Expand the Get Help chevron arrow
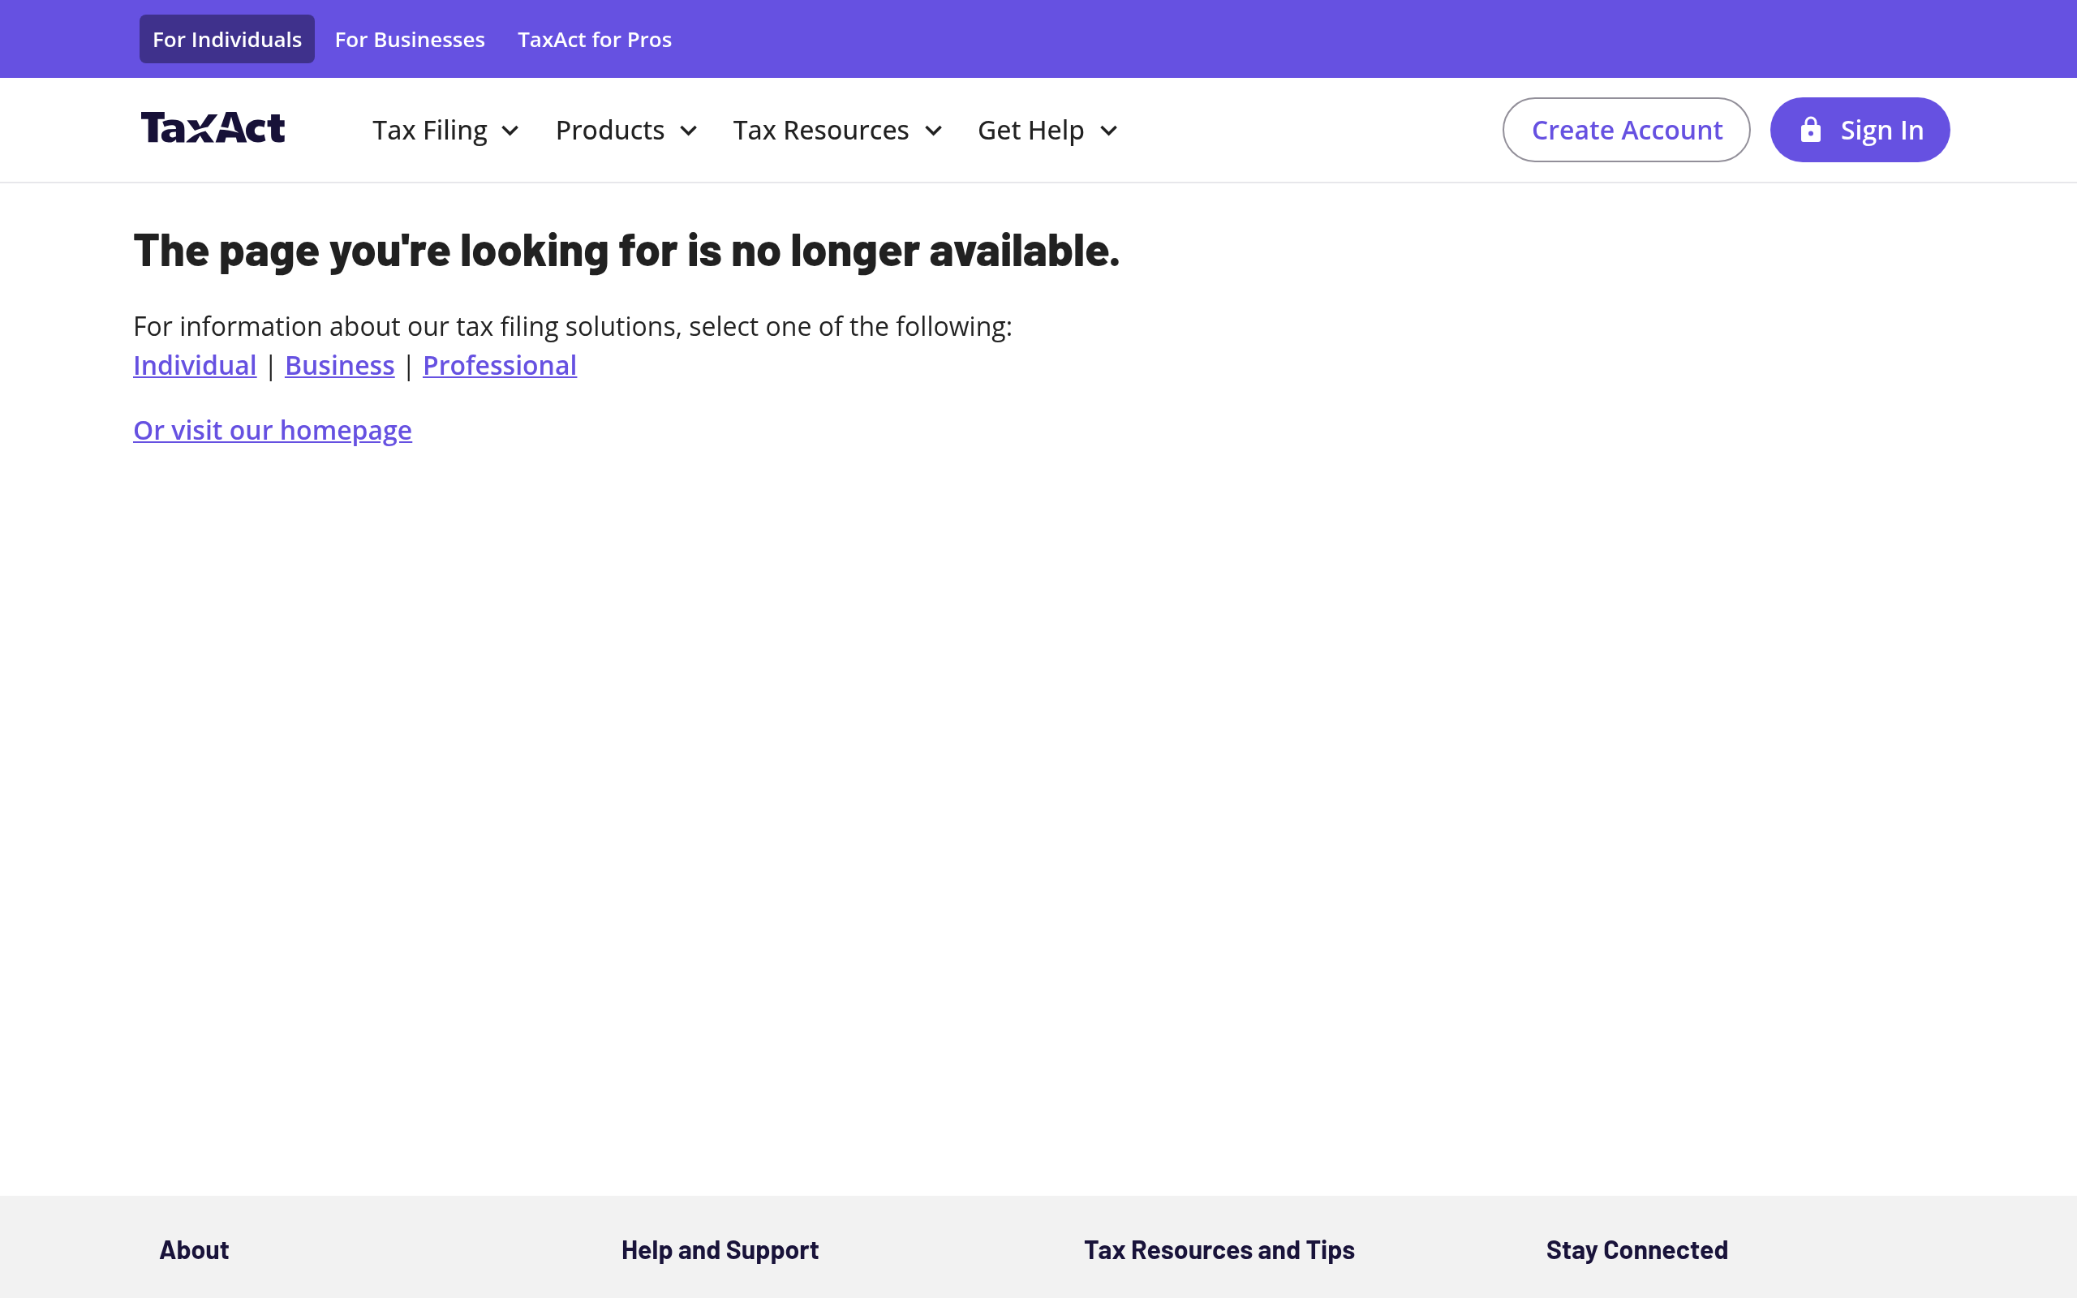Screen dimensions: 2077x1298 pos(1108,131)
